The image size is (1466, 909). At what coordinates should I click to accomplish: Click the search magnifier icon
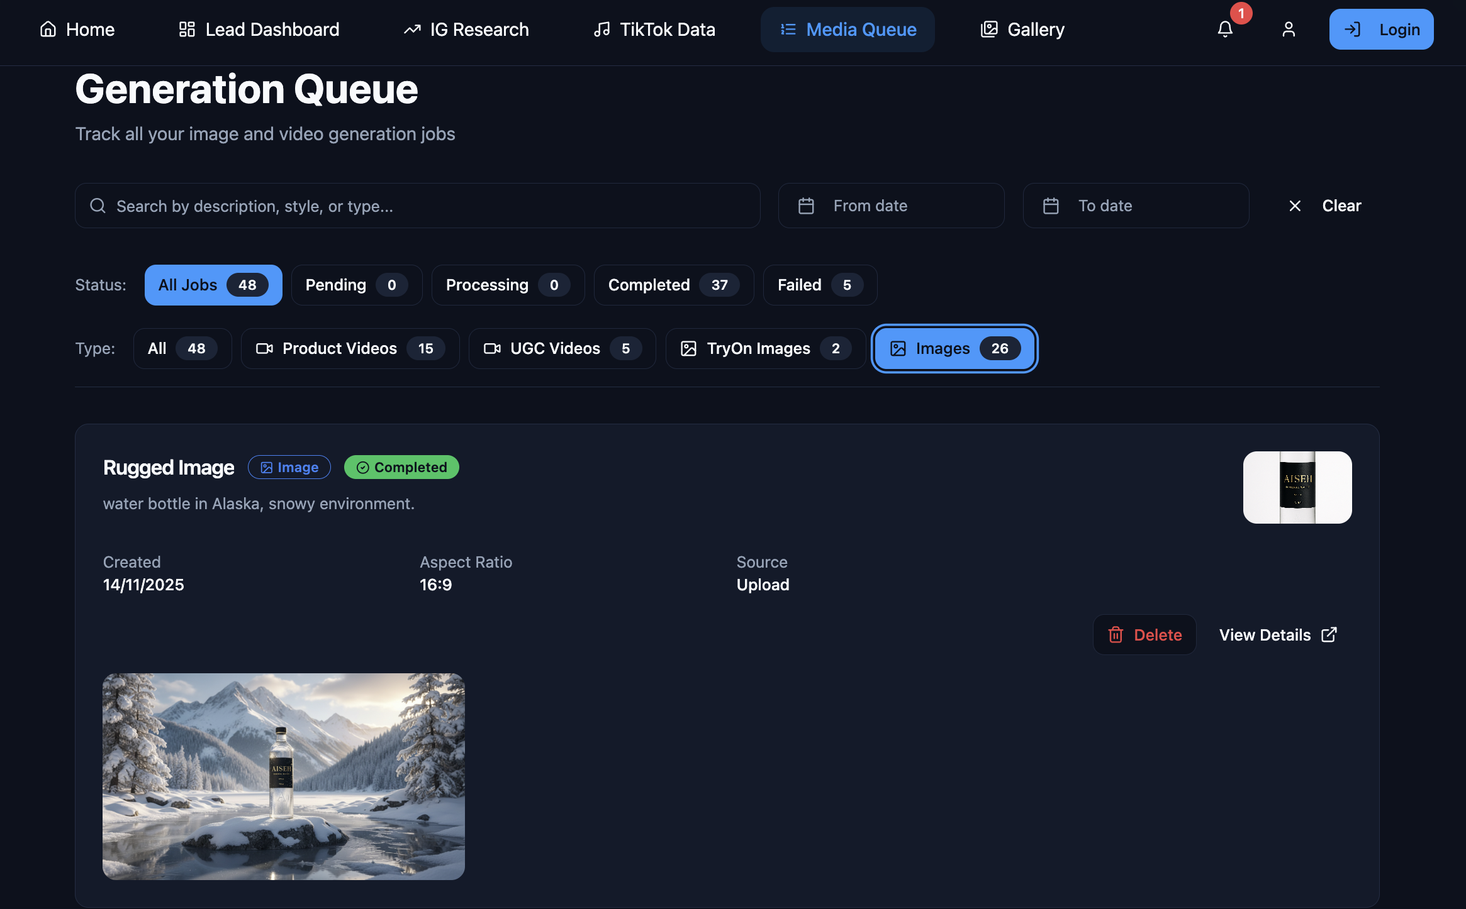(98, 206)
